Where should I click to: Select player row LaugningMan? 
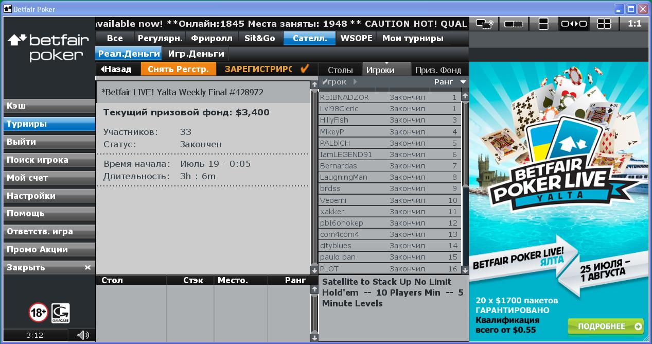(390, 177)
